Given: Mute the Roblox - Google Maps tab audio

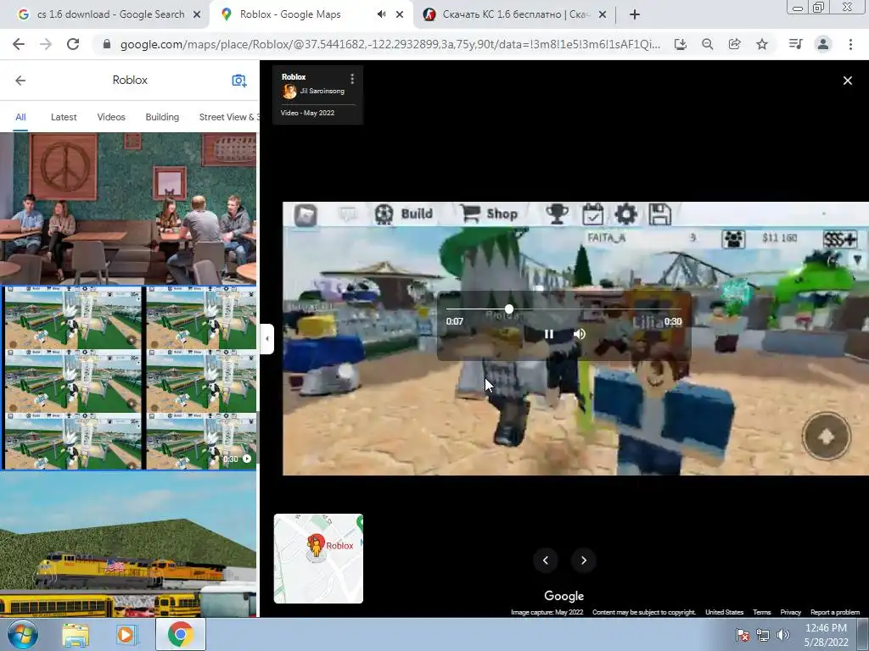Looking at the screenshot, I should coord(381,14).
